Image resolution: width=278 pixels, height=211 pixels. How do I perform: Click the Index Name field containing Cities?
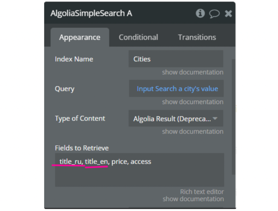(x=176, y=59)
